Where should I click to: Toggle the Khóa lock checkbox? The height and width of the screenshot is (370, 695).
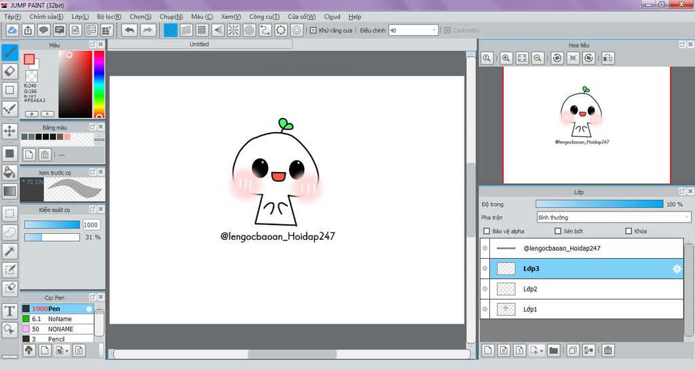(628, 232)
